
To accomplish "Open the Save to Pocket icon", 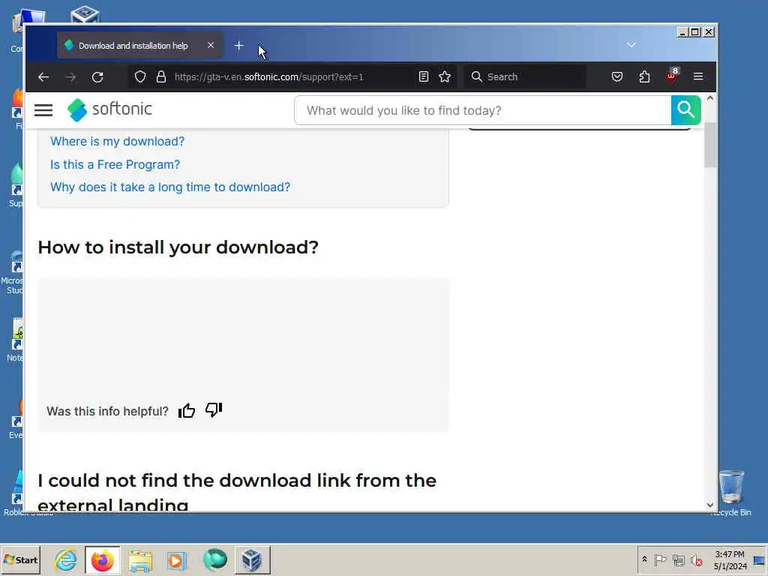I will (617, 77).
